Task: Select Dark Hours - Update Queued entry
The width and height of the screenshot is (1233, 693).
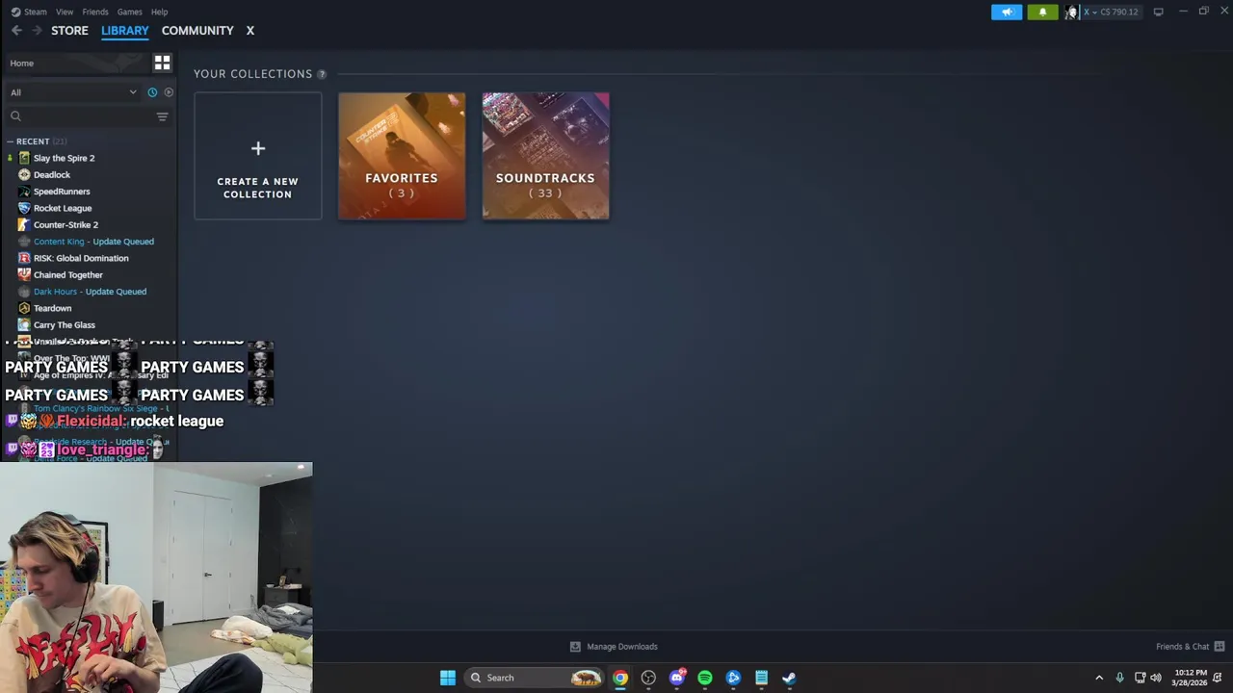Action: click(x=90, y=292)
